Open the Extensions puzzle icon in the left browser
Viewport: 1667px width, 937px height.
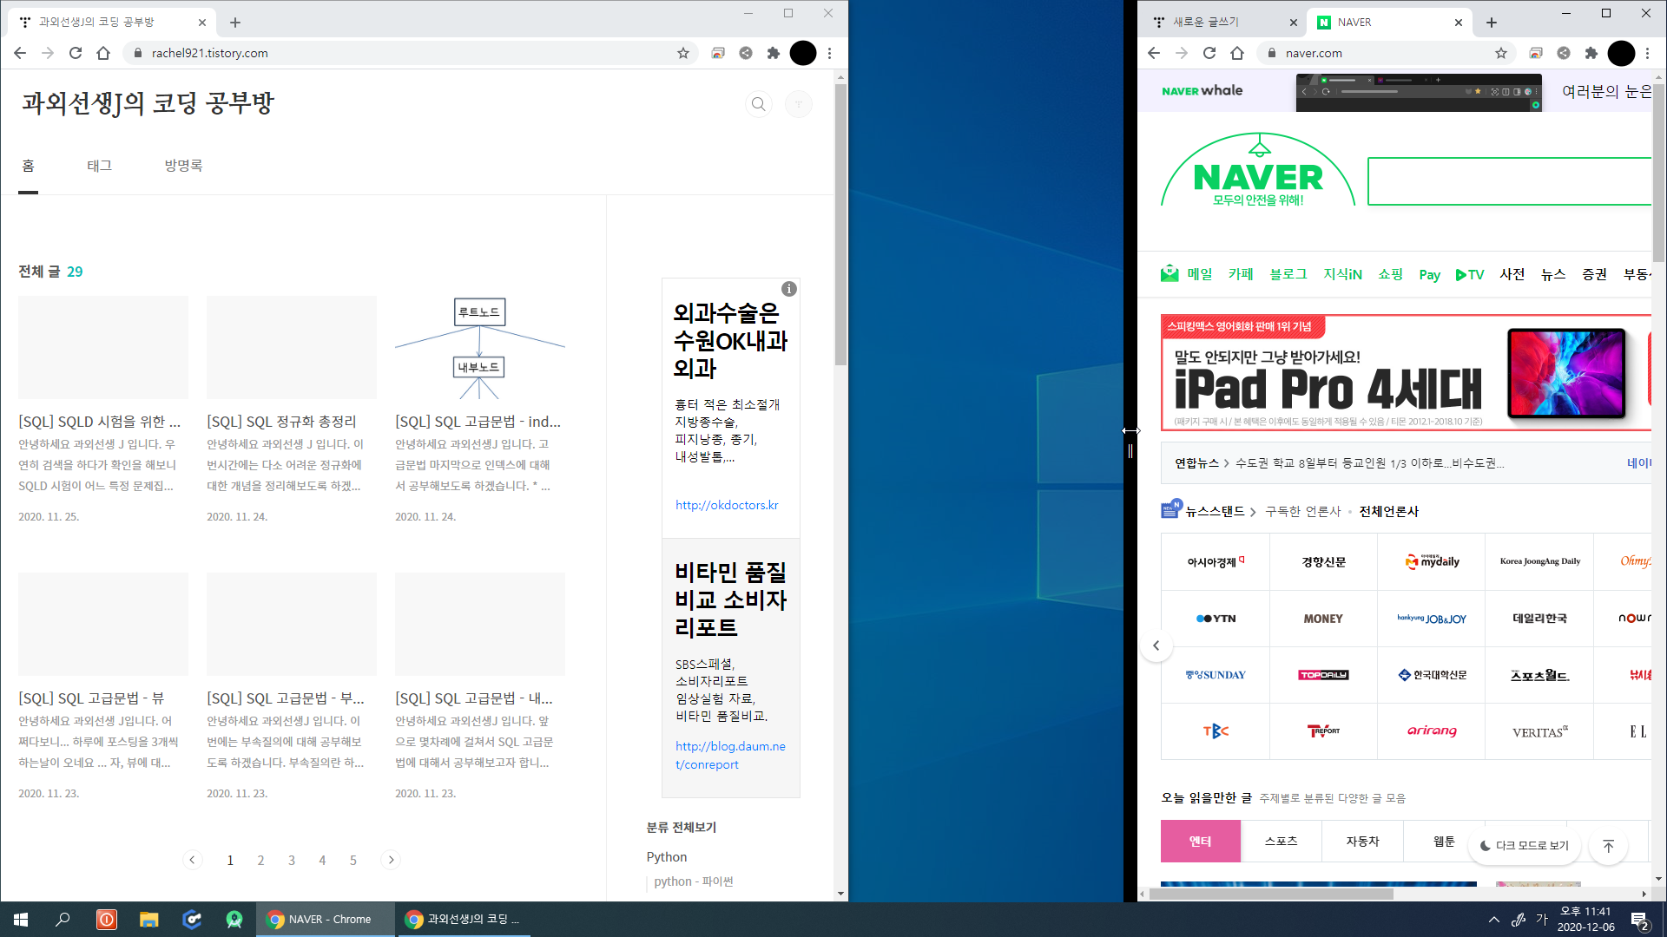pos(774,53)
